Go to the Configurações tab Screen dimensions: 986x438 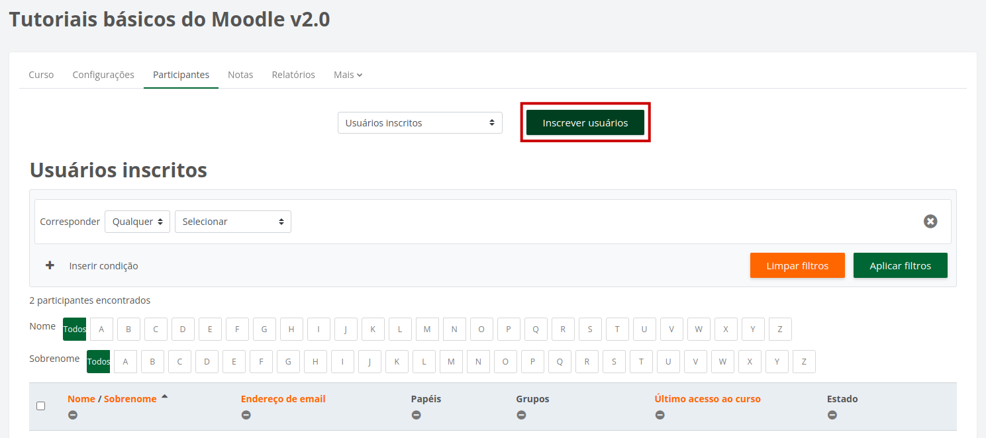point(103,75)
